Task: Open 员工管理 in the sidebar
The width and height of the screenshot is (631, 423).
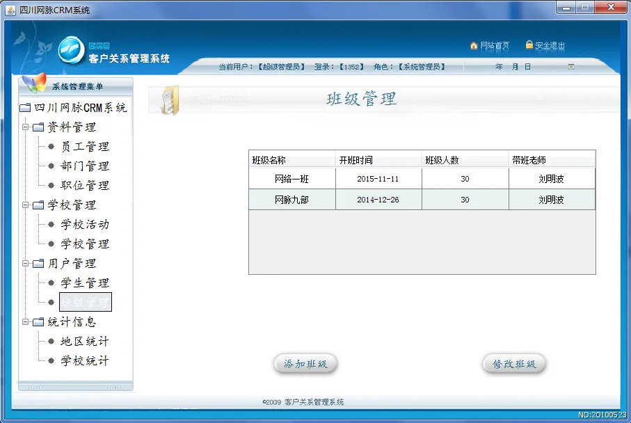Action: (85, 147)
